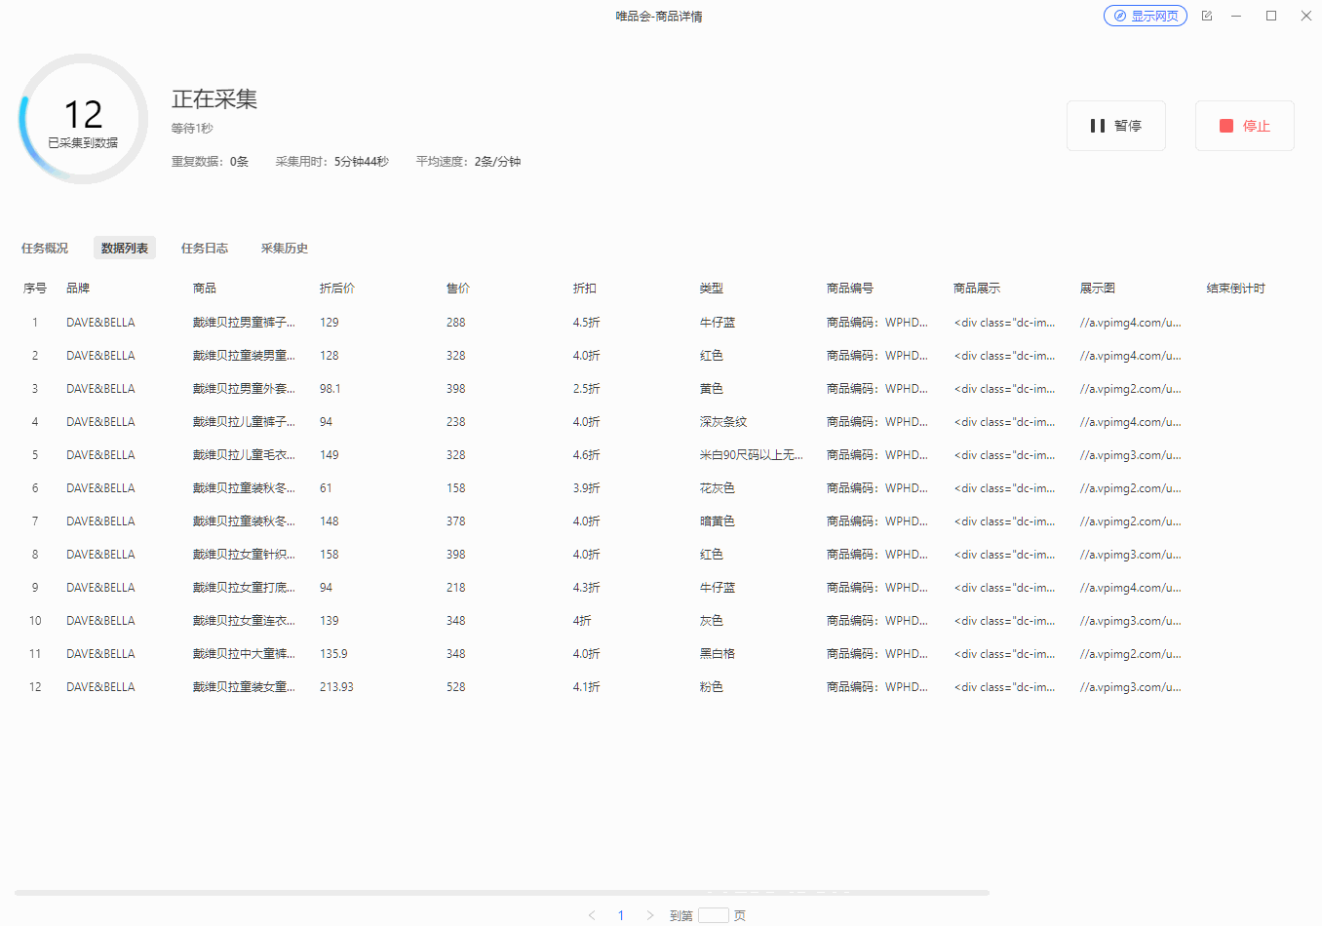Click the 4.3折 discount cell
Image resolution: width=1322 pixels, height=926 pixels.
click(x=587, y=588)
